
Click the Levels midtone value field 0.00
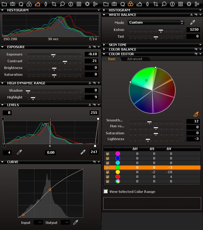point(51,152)
